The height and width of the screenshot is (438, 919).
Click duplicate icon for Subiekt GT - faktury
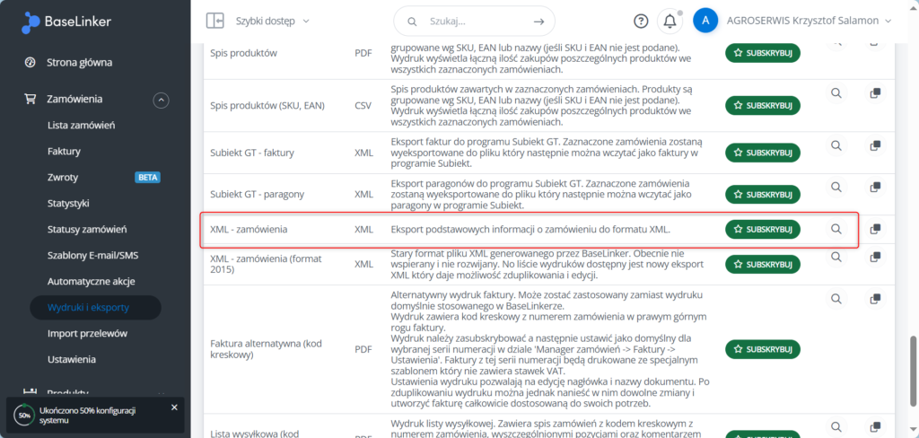point(875,145)
